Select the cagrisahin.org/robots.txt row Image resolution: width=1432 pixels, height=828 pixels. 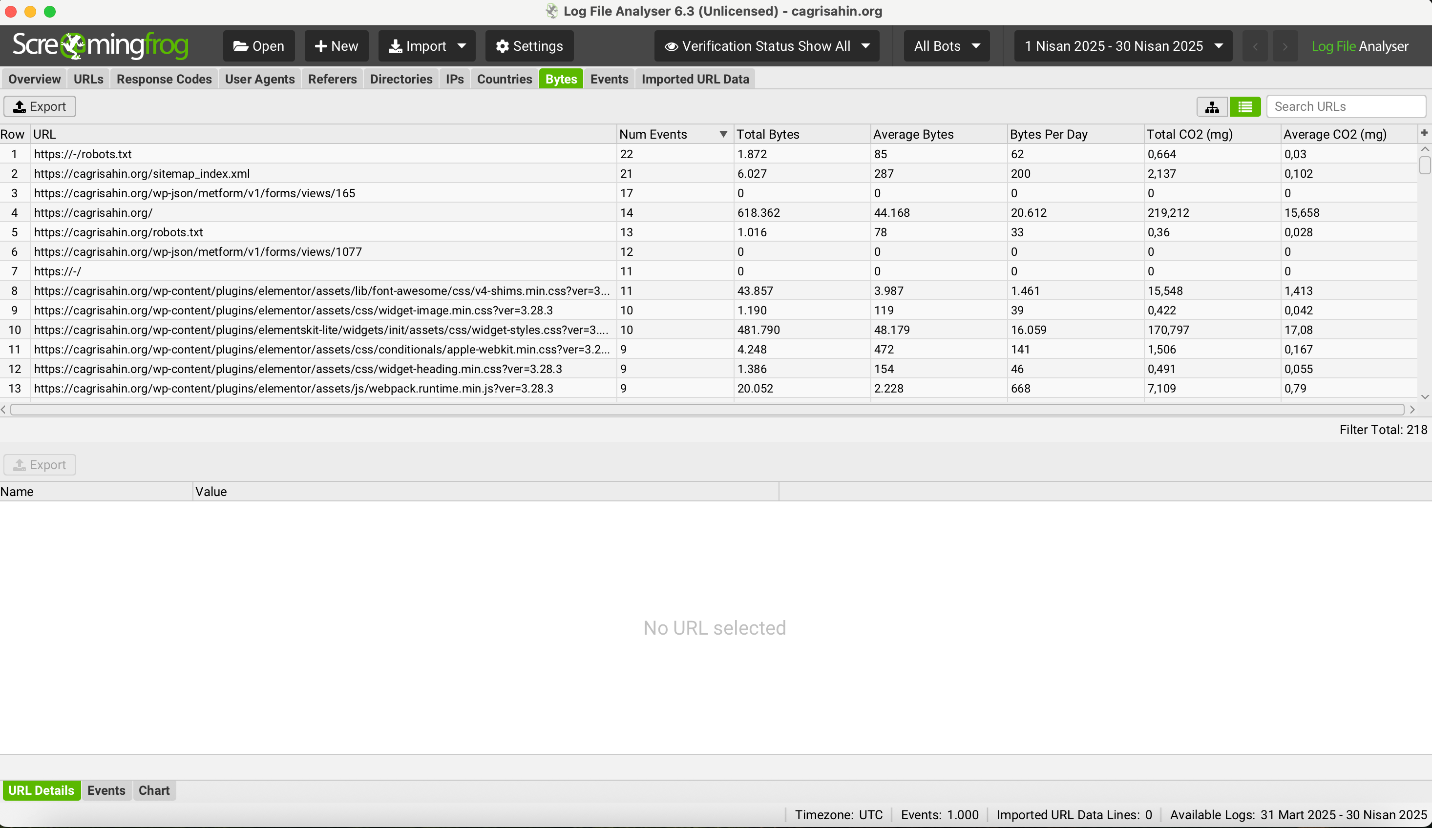pos(709,232)
